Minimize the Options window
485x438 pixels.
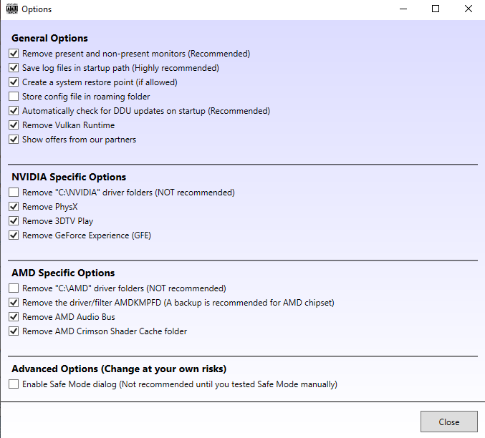[403, 9]
